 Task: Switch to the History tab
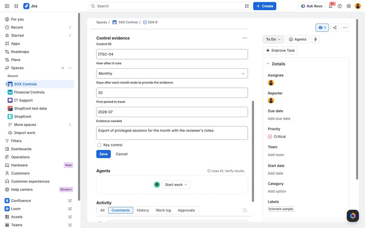pyautogui.click(x=143, y=210)
